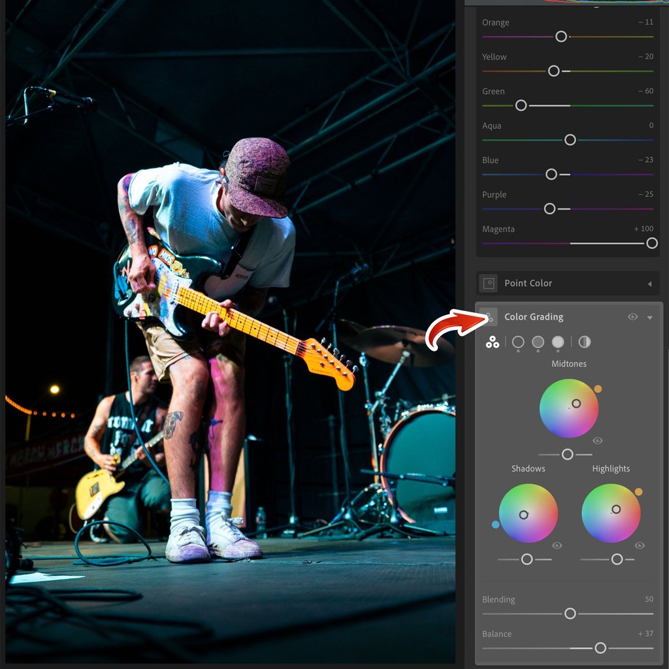Select the Highlights wheel view
Image resolution: width=669 pixels, height=669 pixels.
click(559, 342)
